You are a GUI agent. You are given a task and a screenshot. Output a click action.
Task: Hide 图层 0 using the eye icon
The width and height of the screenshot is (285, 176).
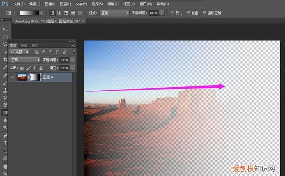click(x=12, y=77)
